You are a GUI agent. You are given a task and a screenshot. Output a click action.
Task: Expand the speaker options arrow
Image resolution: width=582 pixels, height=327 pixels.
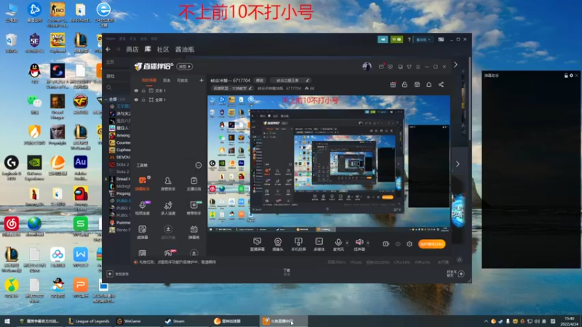point(368,243)
